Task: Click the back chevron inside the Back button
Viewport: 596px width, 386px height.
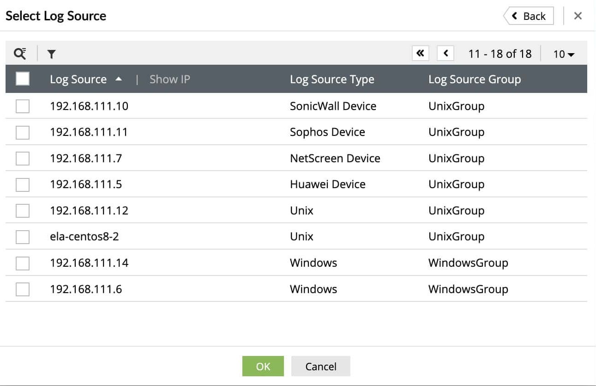Action: point(514,16)
